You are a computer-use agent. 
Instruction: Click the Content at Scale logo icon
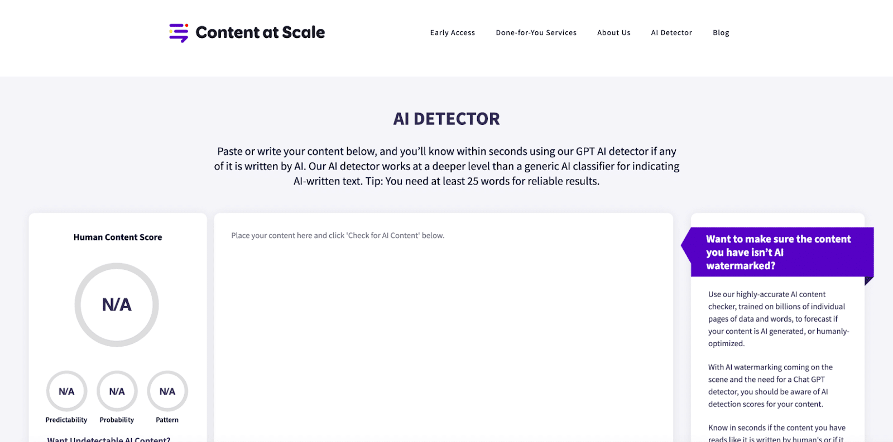click(177, 33)
